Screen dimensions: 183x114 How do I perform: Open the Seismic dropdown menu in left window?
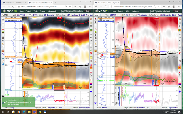(43, 11)
